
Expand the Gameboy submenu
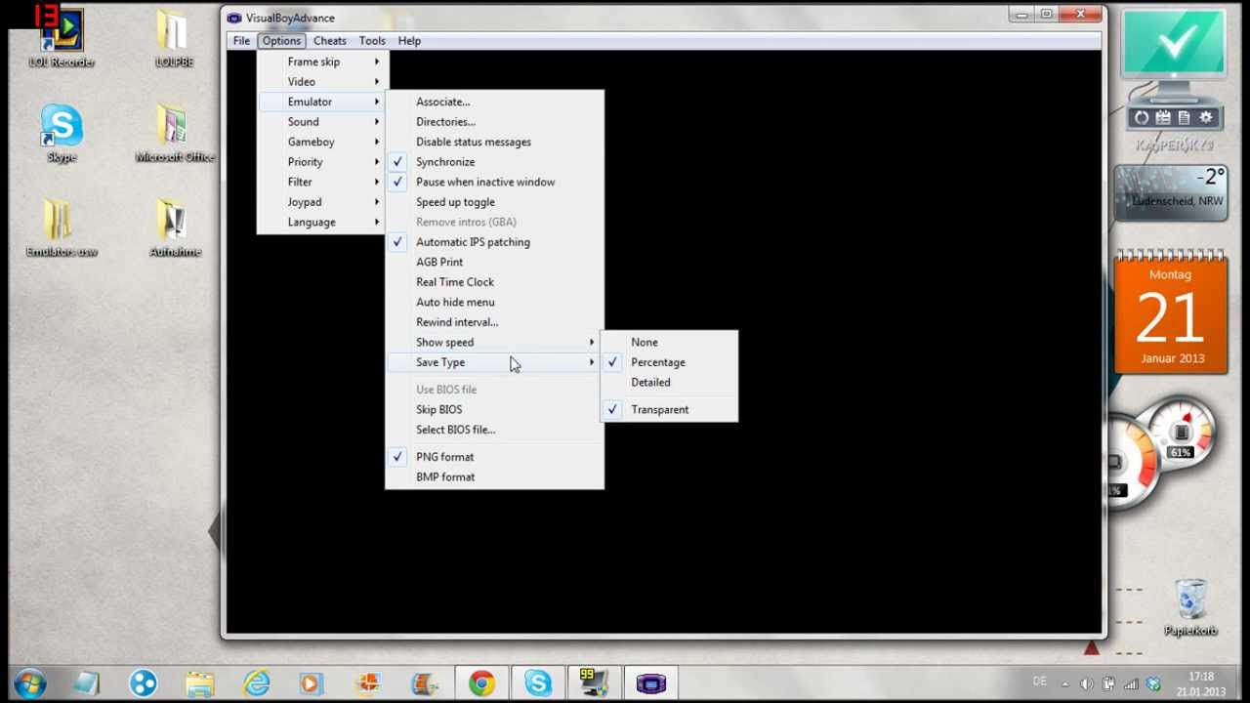tap(322, 142)
